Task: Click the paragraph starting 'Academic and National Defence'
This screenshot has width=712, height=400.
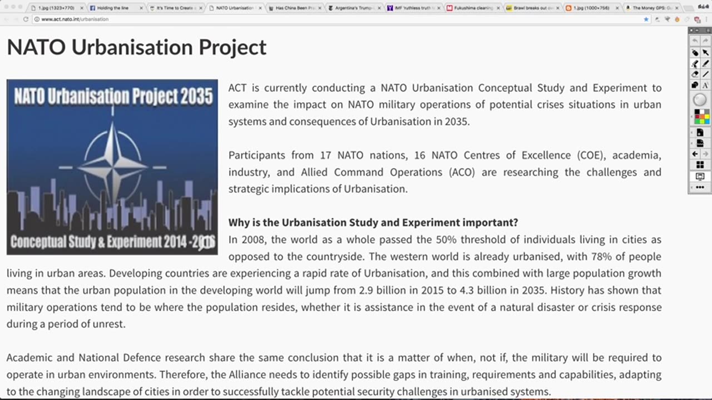Action: pyautogui.click(x=334, y=374)
